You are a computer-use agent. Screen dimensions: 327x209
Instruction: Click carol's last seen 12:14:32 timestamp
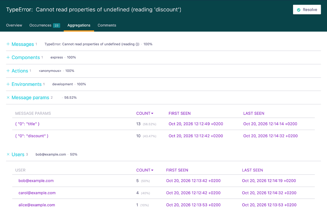pyautogui.click(x=269, y=193)
